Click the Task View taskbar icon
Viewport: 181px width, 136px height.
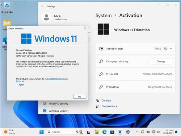pos(89,132)
